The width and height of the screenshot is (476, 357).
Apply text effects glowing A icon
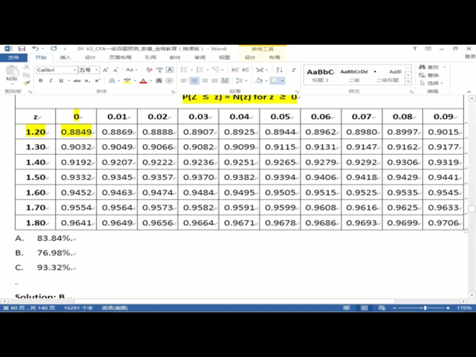click(112, 81)
